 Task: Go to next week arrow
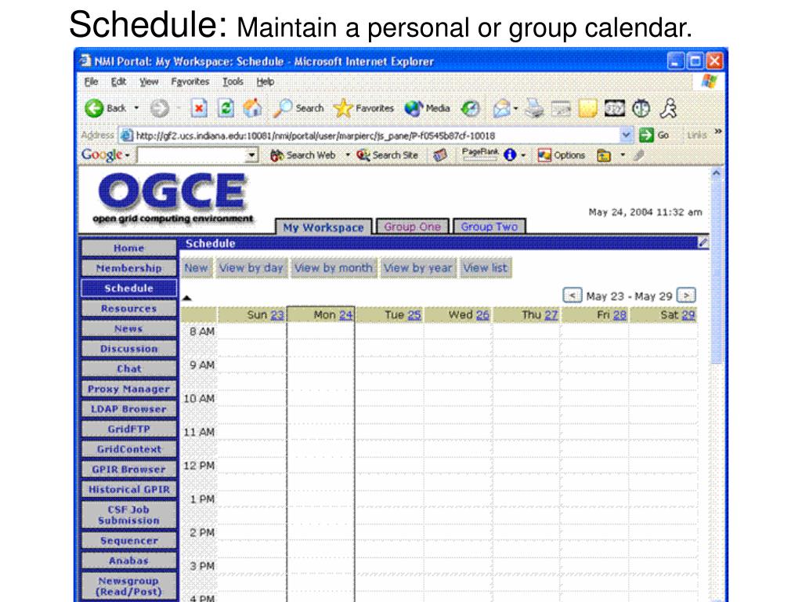(686, 296)
